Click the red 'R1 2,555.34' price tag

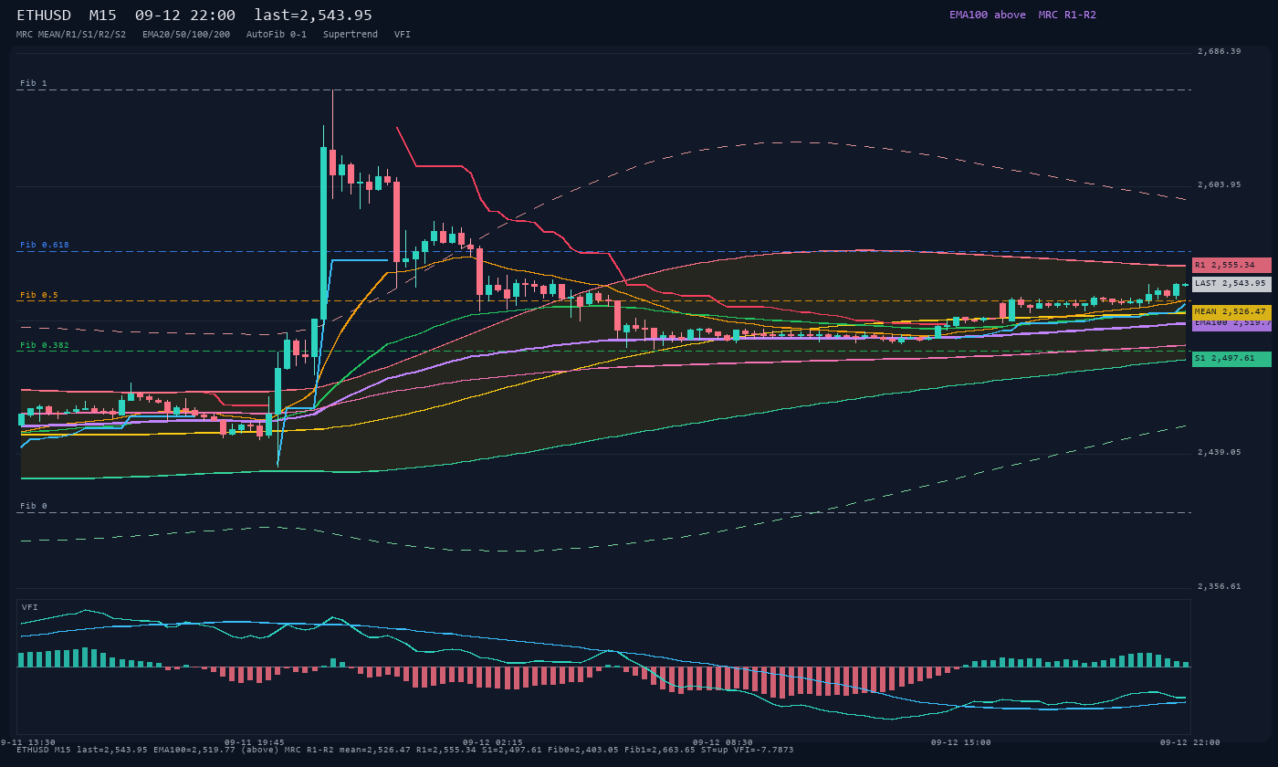tap(1231, 265)
